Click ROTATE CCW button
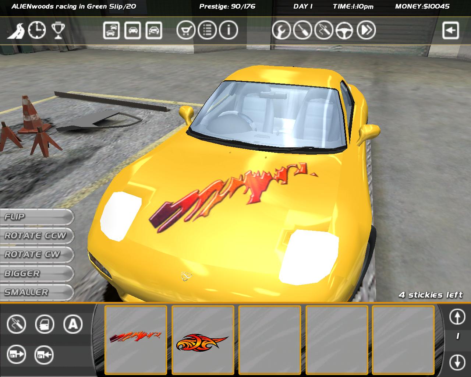The image size is (471, 377). pyautogui.click(x=37, y=236)
